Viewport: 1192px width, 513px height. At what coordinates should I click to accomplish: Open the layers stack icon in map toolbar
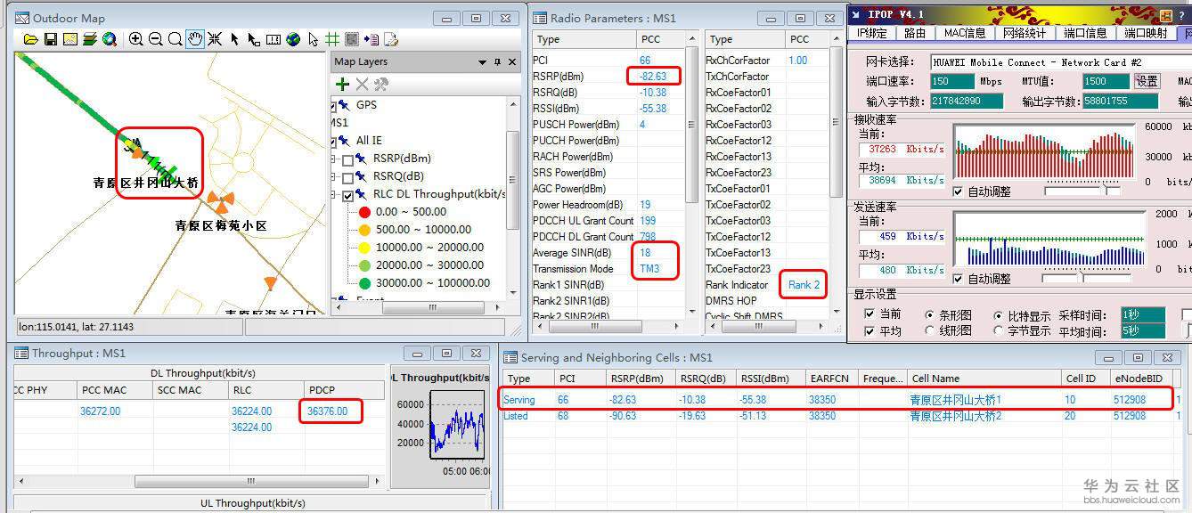[90, 39]
